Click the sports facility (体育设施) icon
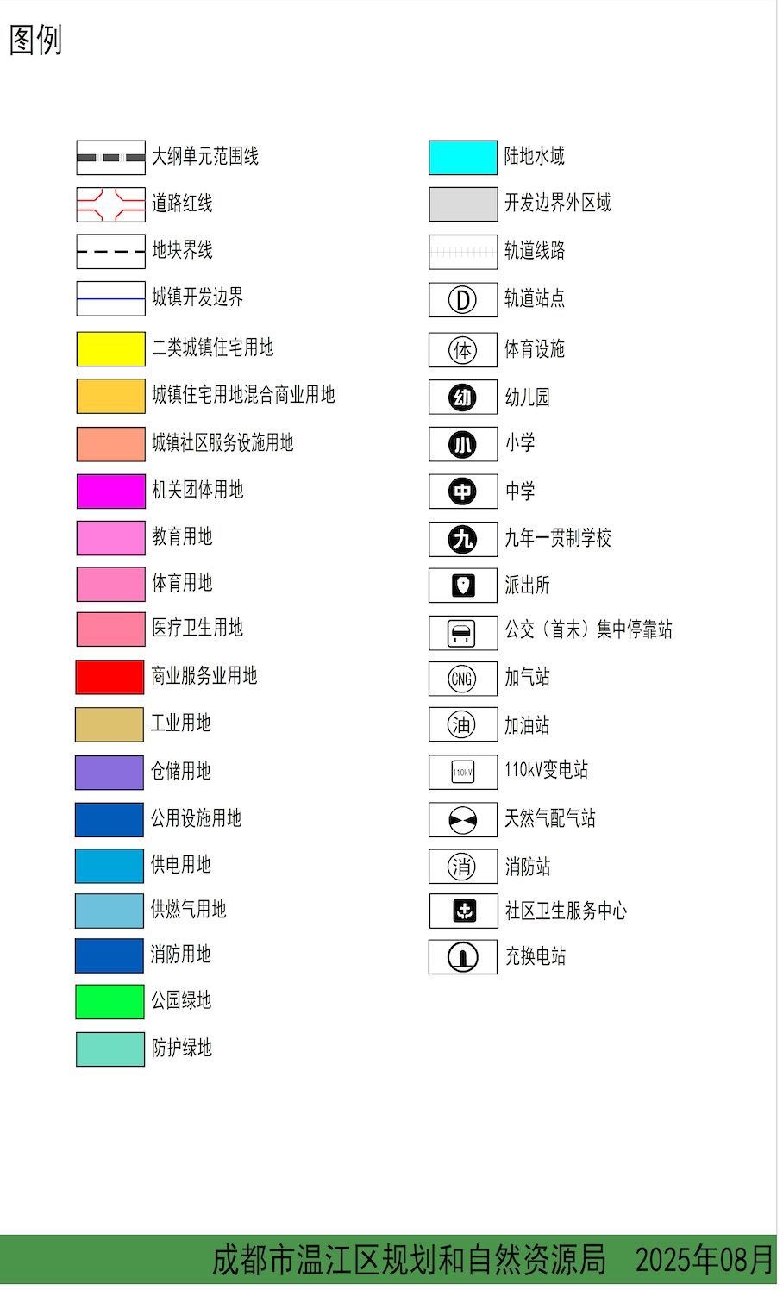 (463, 350)
